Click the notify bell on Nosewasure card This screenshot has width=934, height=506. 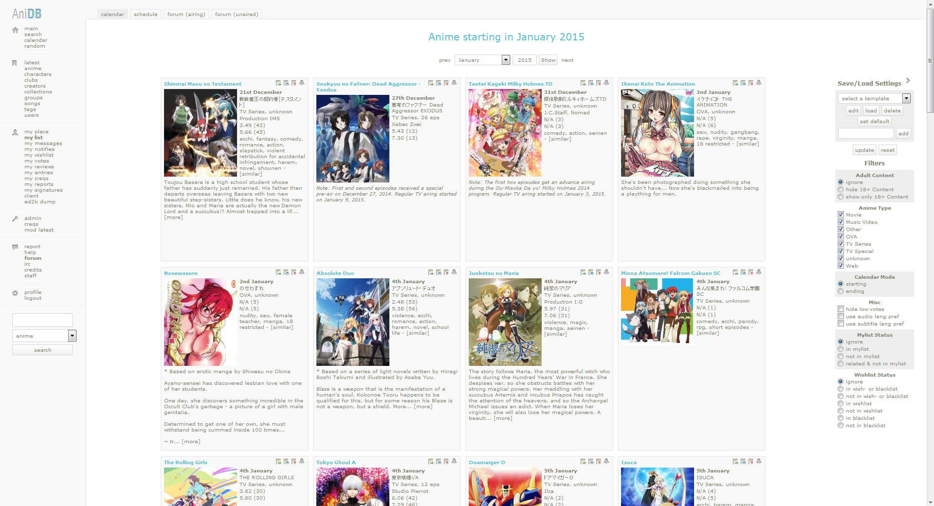[x=302, y=272]
